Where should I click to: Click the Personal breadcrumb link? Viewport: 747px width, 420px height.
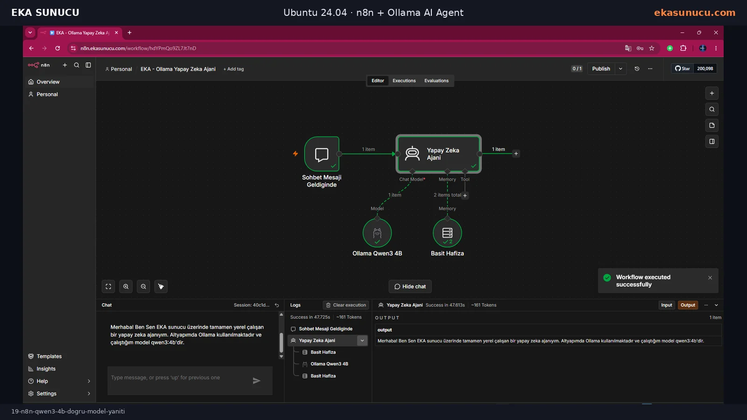tap(119, 69)
